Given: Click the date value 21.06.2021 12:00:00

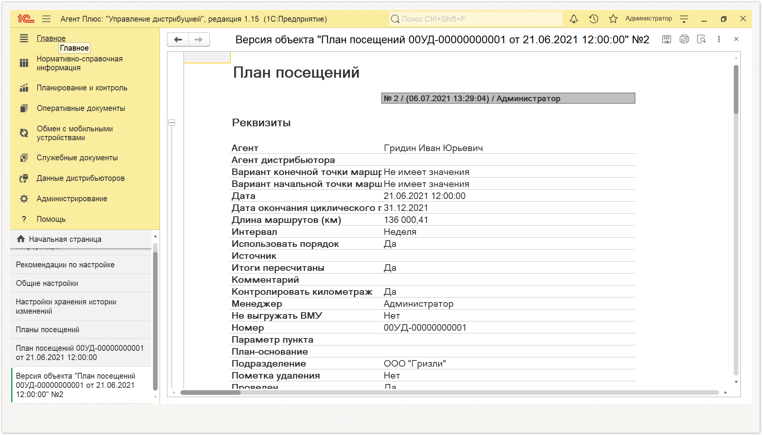Looking at the screenshot, I should [424, 196].
